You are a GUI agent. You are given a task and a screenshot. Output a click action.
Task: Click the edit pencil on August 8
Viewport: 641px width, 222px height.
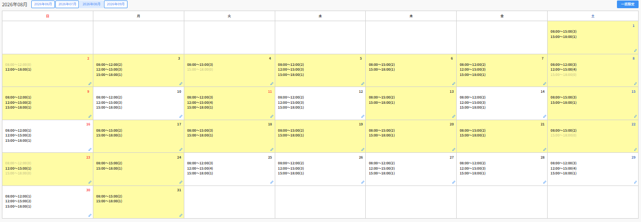click(635, 83)
